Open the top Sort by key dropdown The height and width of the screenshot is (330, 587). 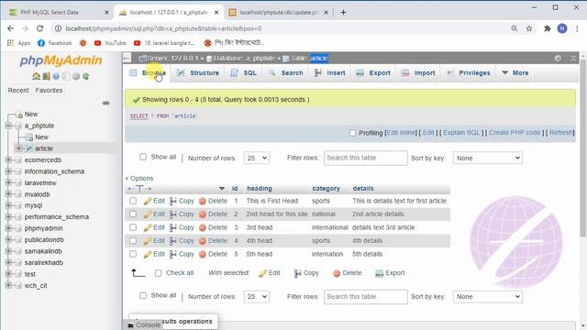[x=487, y=158]
